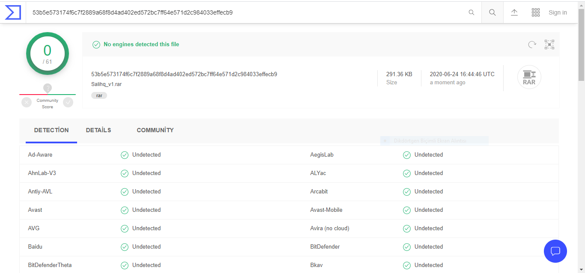This screenshot has width=585, height=273.
Task: Switch to the DETECTION tab
Action: coord(51,130)
